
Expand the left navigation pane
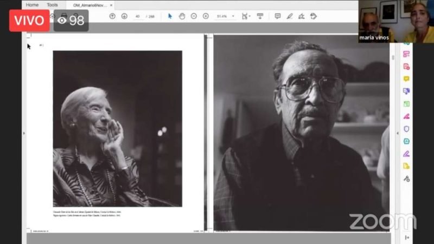tap(23, 133)
